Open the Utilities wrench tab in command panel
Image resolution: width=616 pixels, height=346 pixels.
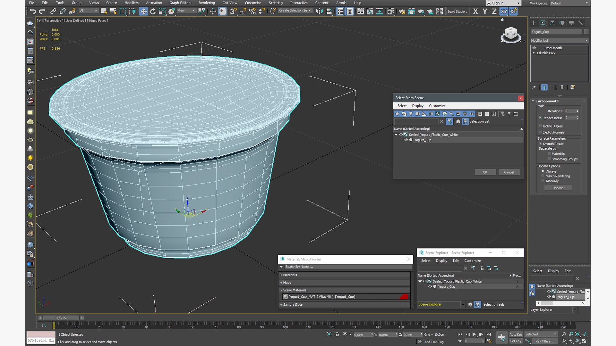580,23
